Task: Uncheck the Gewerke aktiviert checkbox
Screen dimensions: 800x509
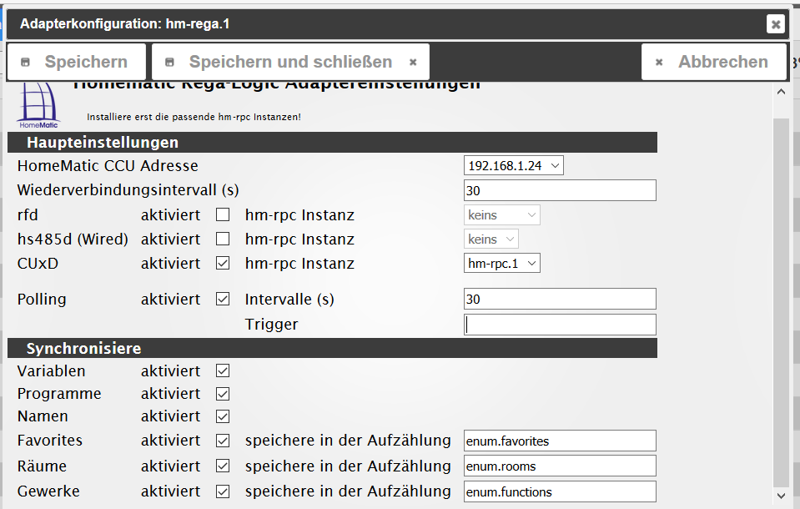Action: coord(223,491)
